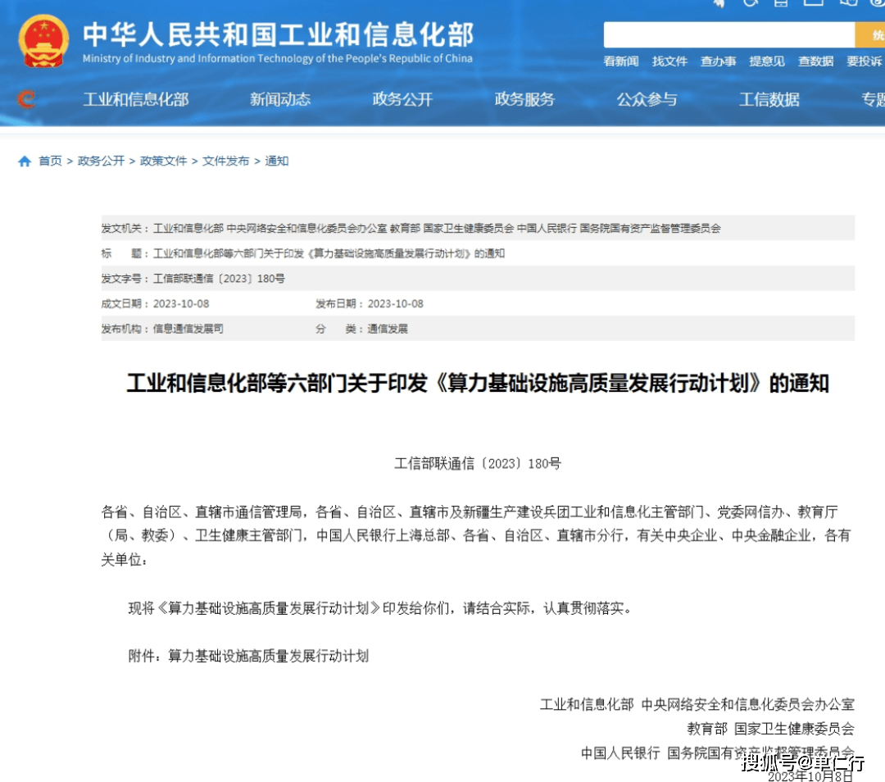This screenshot has width=885, height=782.
Task: Open the attachment 算力基础设施高质量发展行动计划
Action: (268, 656)
